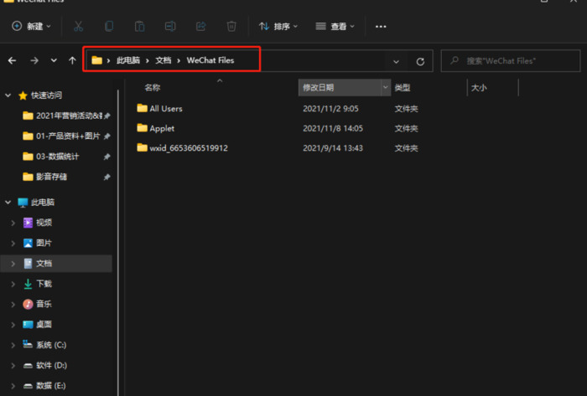Select the All Users folder name

tap(166, 109)
